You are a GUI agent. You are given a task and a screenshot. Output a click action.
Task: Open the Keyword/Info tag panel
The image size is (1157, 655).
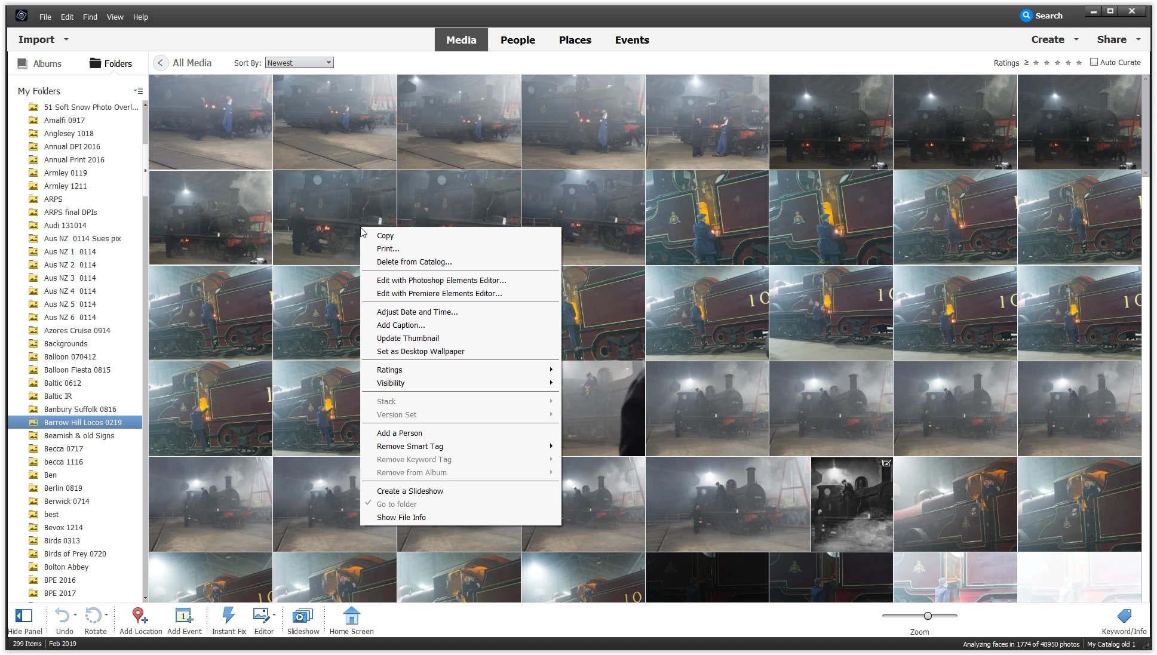coord(1124,616)
